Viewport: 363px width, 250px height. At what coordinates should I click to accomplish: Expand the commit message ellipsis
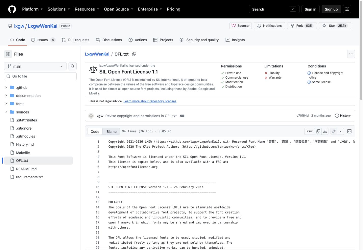tap(182, 116)
